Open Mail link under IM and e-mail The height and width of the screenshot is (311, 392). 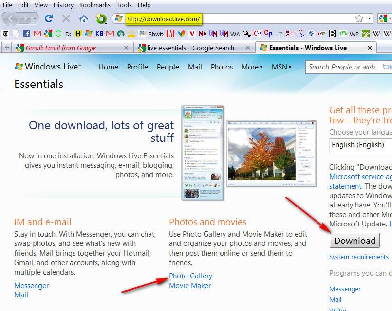coord(21,295)
